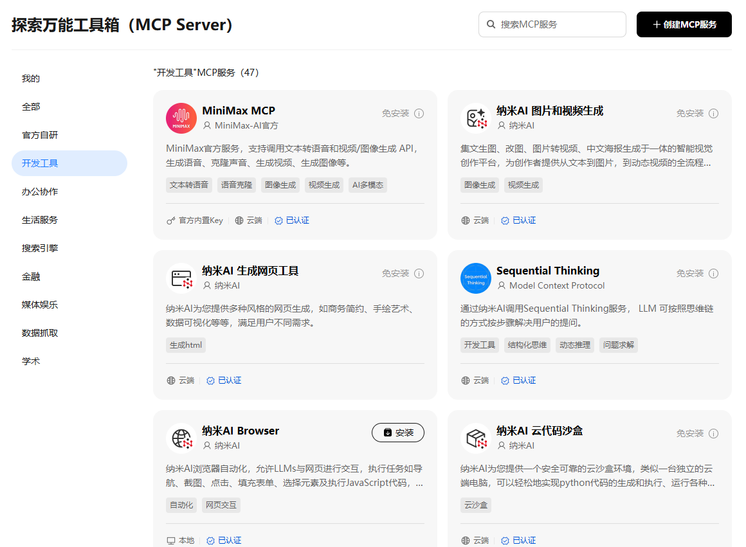Click the MiniMax MCP logo icon
This screenshot has width=746, height=547.
click(181, 118)
